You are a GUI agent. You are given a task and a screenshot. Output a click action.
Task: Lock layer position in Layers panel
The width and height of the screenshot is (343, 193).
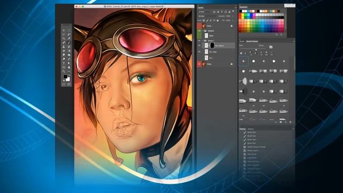click(x=211, y=20)
